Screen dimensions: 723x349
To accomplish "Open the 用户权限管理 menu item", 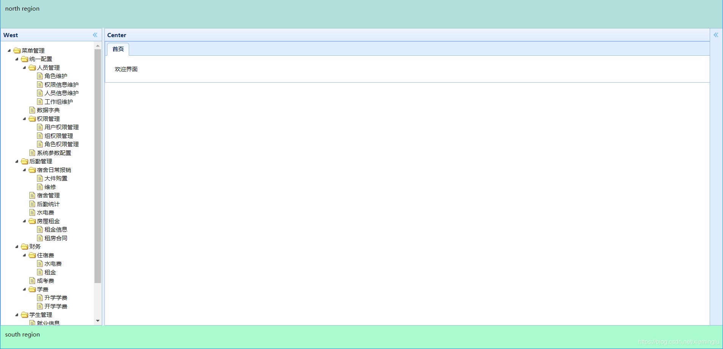I will pos(62,127).
